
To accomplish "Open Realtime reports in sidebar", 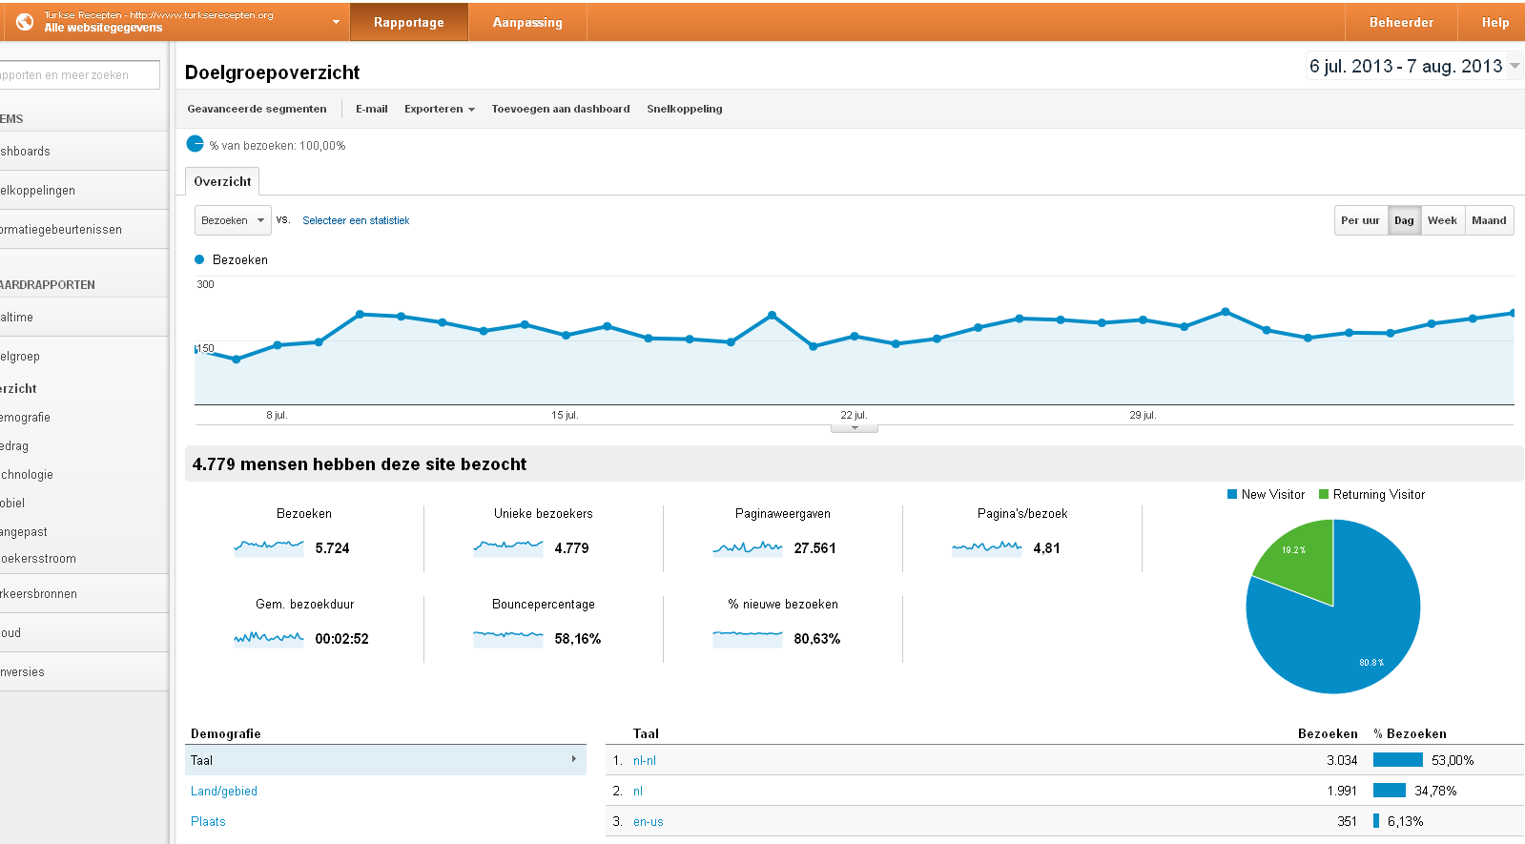I will coord(84,317).
